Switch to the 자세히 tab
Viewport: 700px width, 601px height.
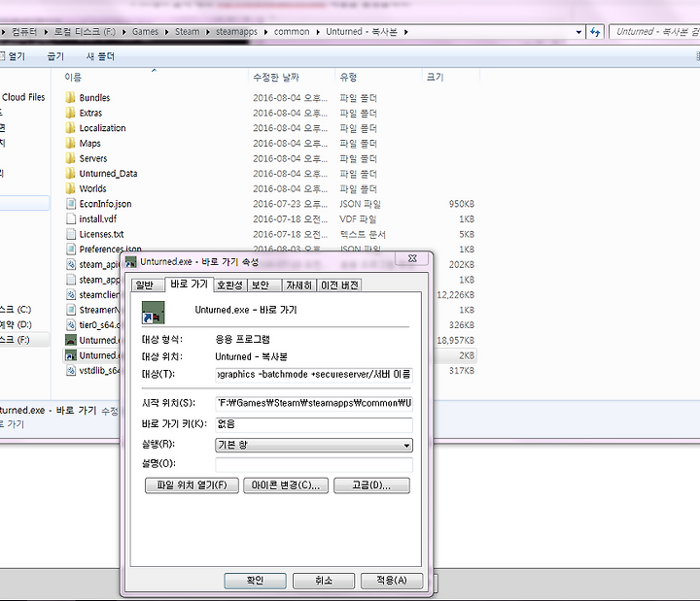[298, 285]
